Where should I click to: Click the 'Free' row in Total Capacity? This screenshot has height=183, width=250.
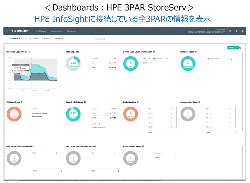[104, 63]
